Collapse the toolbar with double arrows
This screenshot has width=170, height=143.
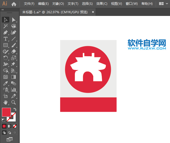[3, 10]
